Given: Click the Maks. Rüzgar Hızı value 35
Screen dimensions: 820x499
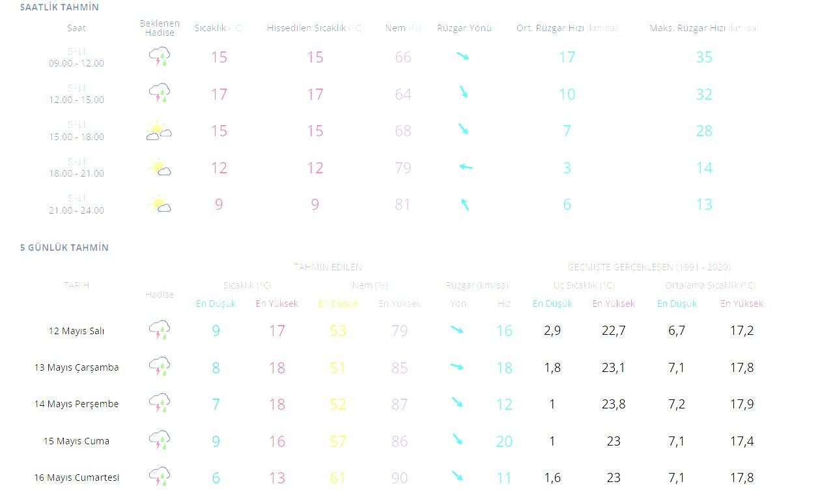Looking at the screenshot, I should pos(704,57).
